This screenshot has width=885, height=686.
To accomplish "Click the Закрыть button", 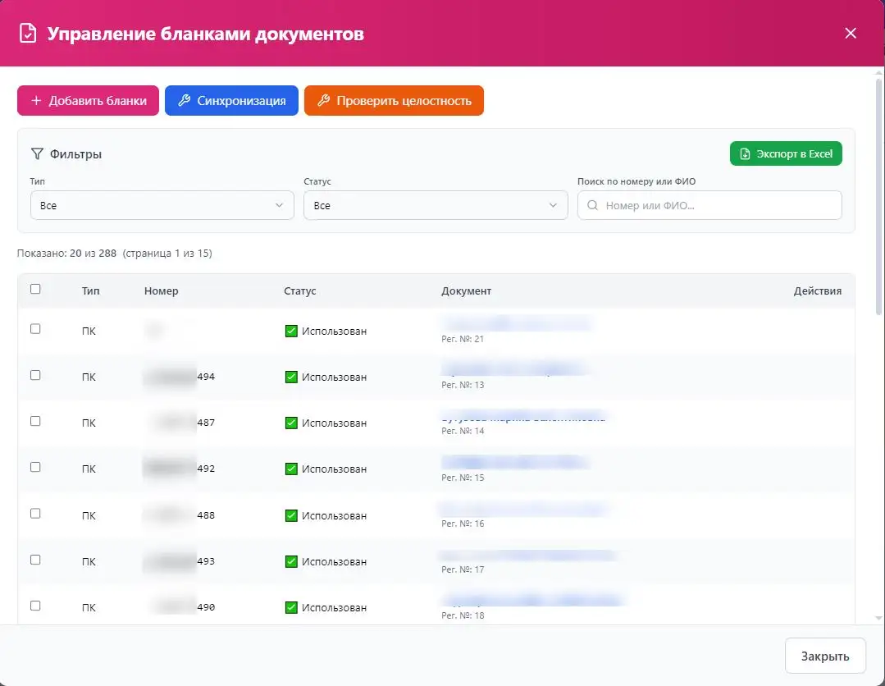I will pos(825,656).
